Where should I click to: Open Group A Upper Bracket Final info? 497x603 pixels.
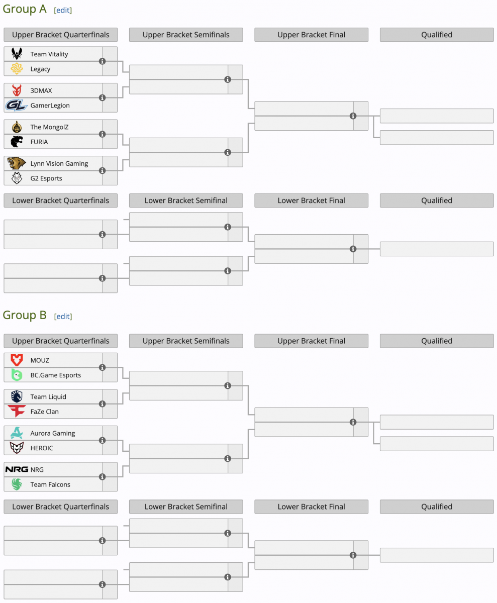353,116
